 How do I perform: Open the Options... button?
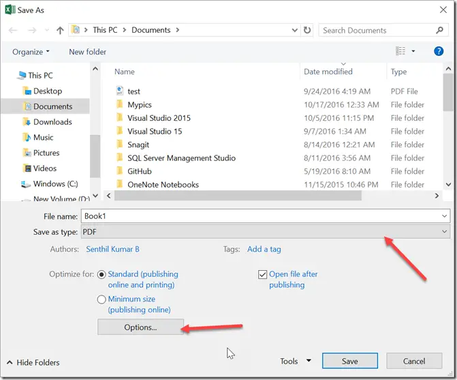click(x=140, y=327)
